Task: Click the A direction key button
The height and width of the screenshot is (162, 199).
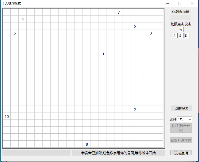Action: (175, 36)
